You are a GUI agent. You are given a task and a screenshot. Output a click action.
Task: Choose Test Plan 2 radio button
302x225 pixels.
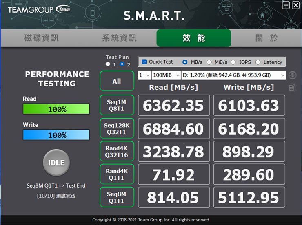pos(122,64)
